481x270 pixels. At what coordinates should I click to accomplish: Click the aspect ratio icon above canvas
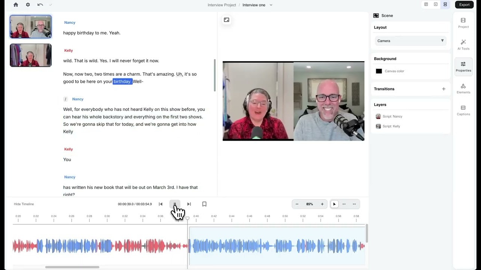click(x=227, y=20)
